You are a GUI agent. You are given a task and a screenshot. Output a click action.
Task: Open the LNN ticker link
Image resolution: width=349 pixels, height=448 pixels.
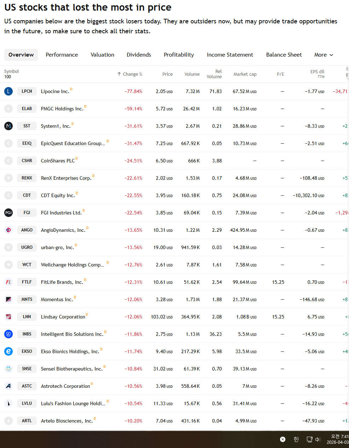[x=27, y=317]
